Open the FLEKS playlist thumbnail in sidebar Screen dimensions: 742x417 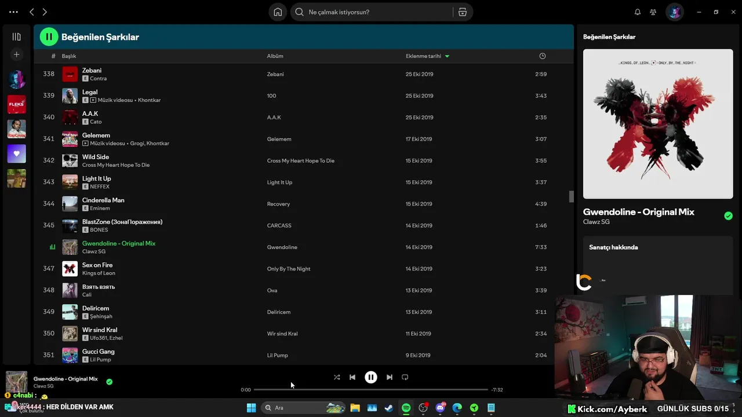click(x=16, y=104)
